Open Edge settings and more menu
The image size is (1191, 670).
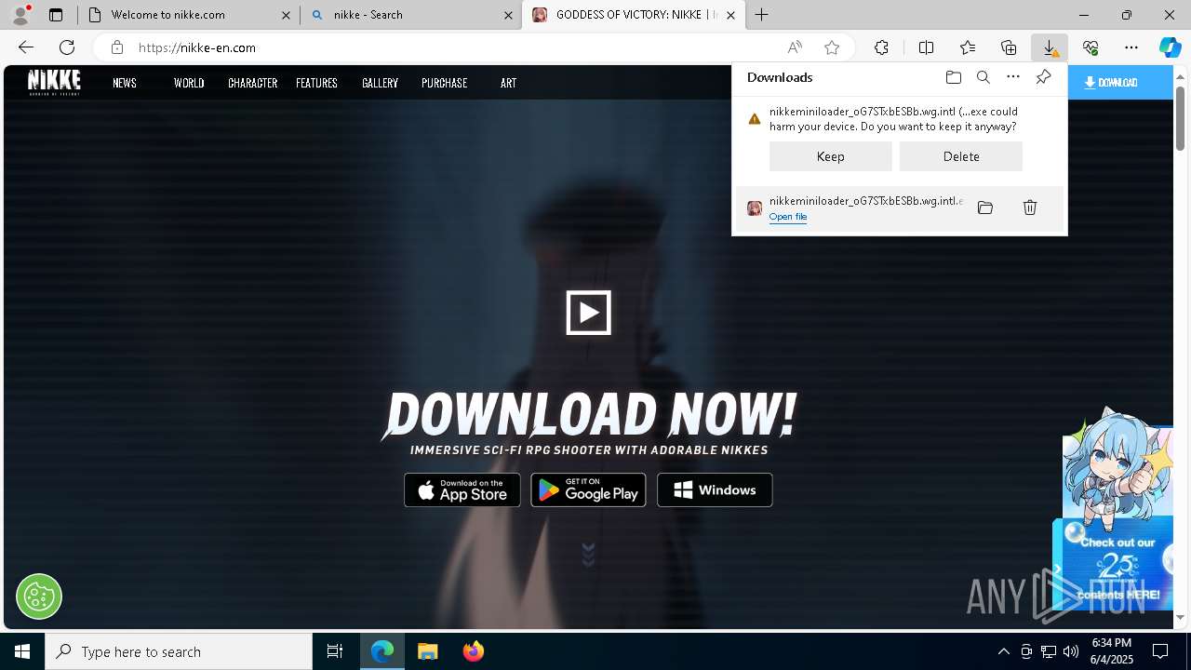(x=1131, y=47)
